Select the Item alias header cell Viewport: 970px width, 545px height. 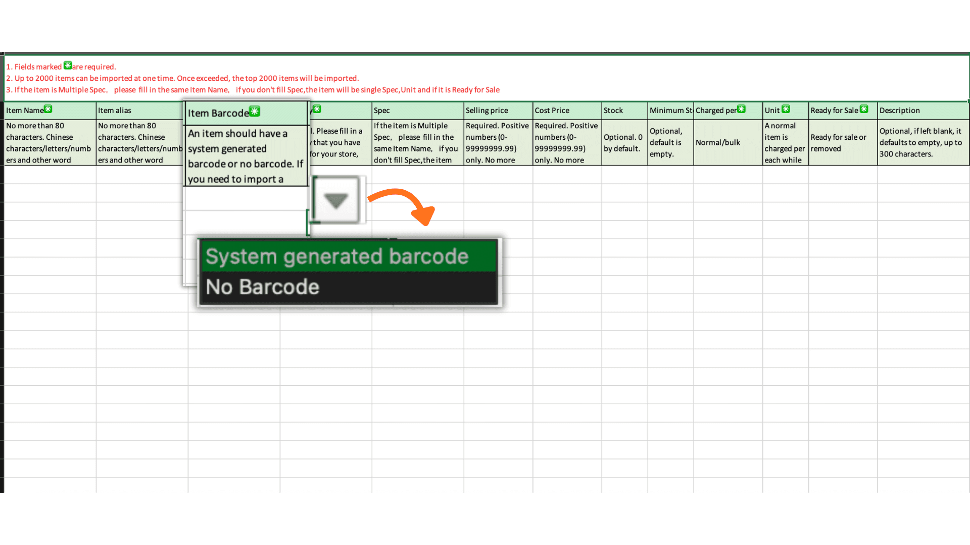click(x=139, y=111)
